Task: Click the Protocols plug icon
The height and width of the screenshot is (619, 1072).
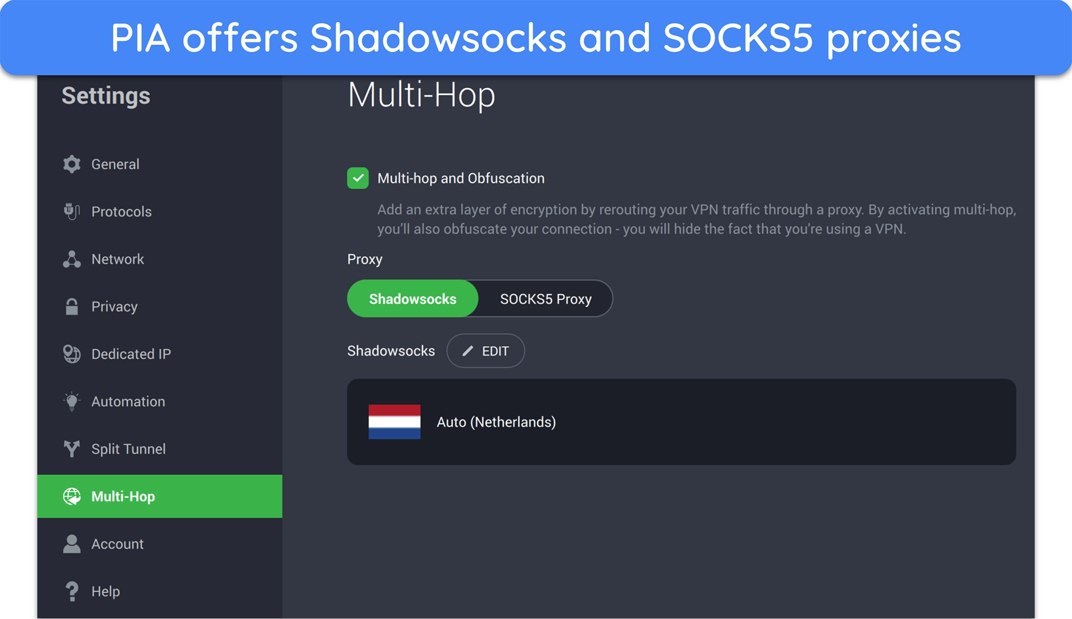Action: (72, 211)
